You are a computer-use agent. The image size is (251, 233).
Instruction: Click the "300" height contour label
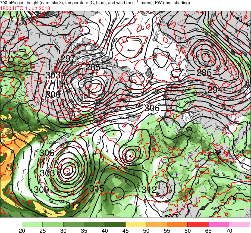click(53, 95)
